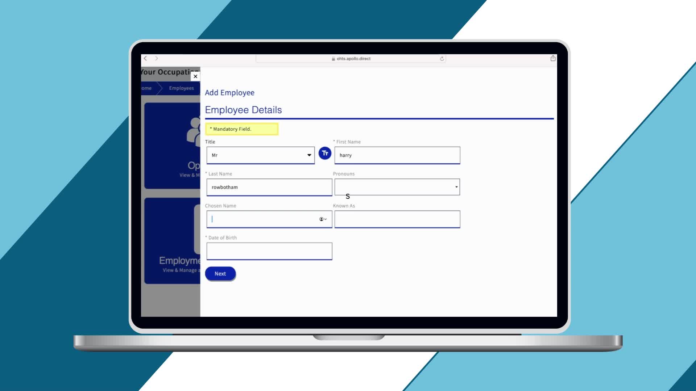Click the forward navigation arrow
Screen dimensions: 696x391
point(156,58)
